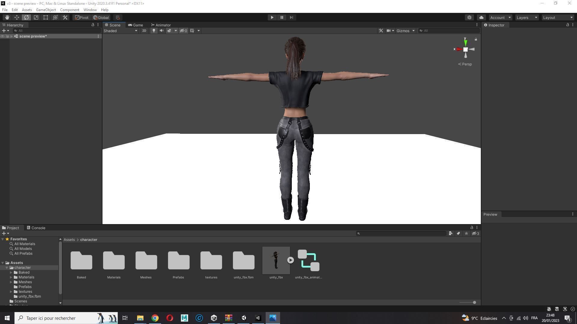Toggle Pivot handle position button
Screen dimensions: 577x324
[x=82, y=17]
